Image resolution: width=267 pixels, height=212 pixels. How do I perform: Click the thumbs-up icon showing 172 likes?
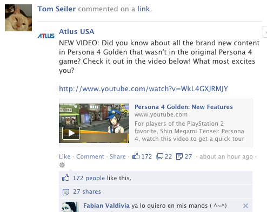(136, 156)
